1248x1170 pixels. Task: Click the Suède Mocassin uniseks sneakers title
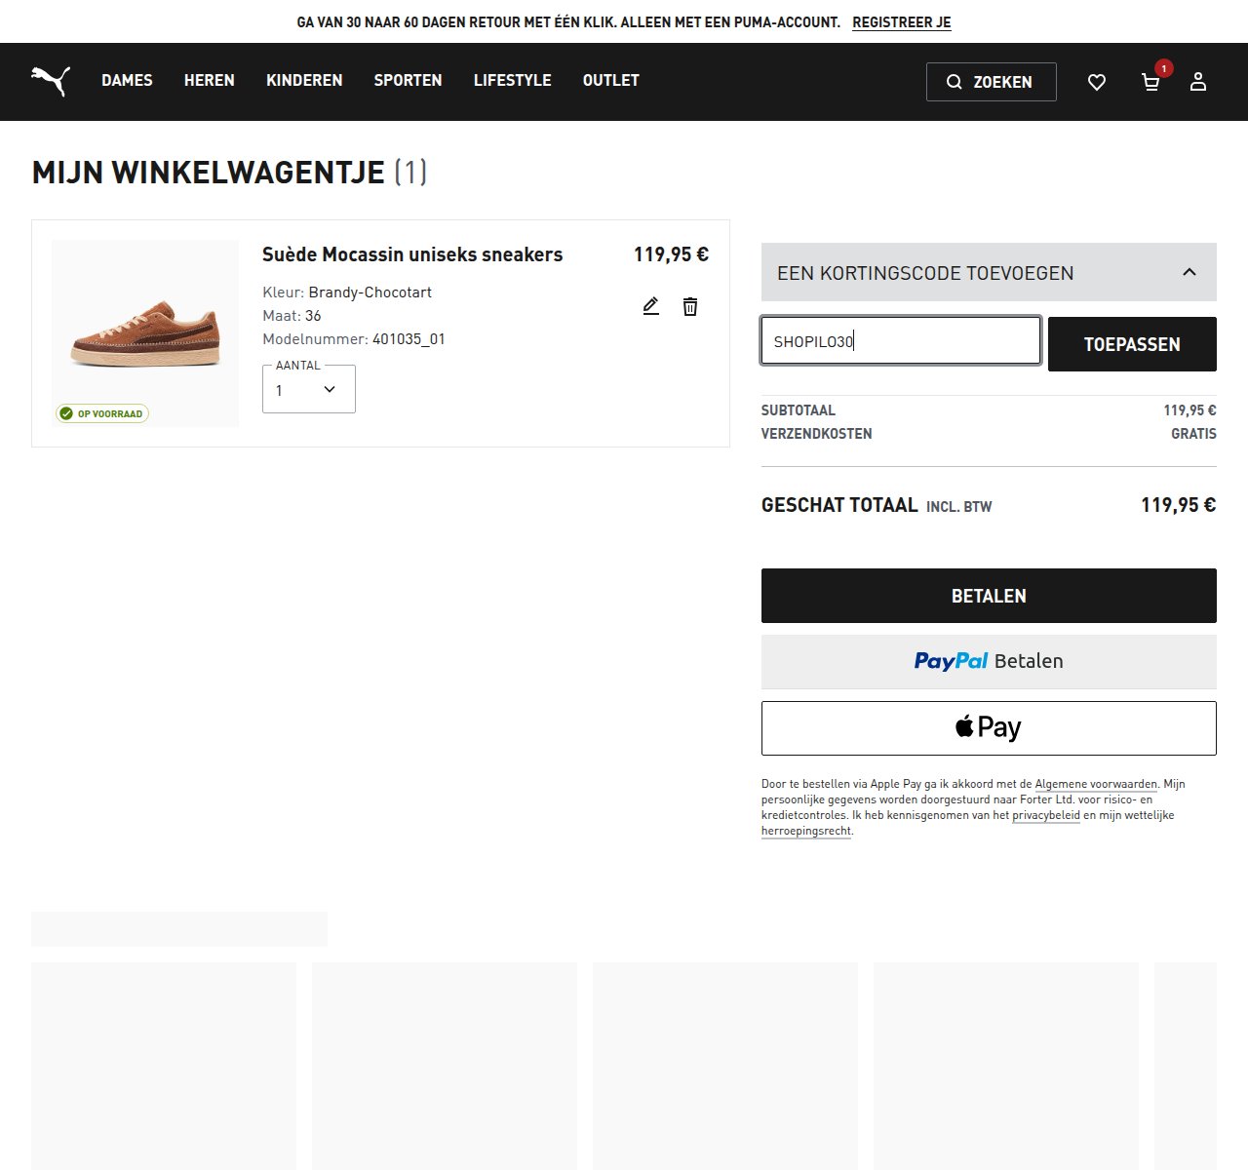412,254
